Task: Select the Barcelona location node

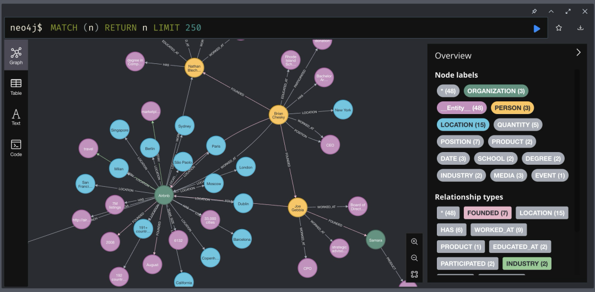Action: tap(242, 239)
